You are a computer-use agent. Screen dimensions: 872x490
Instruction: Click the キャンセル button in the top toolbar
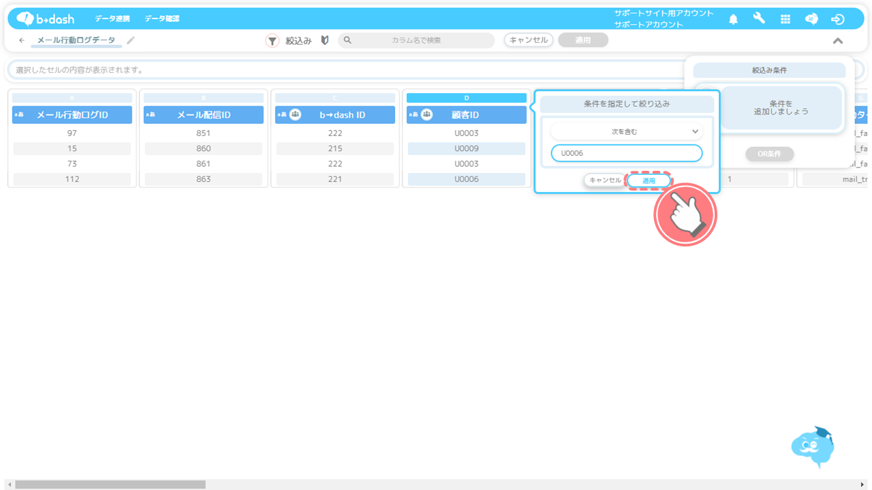(529, 40)
